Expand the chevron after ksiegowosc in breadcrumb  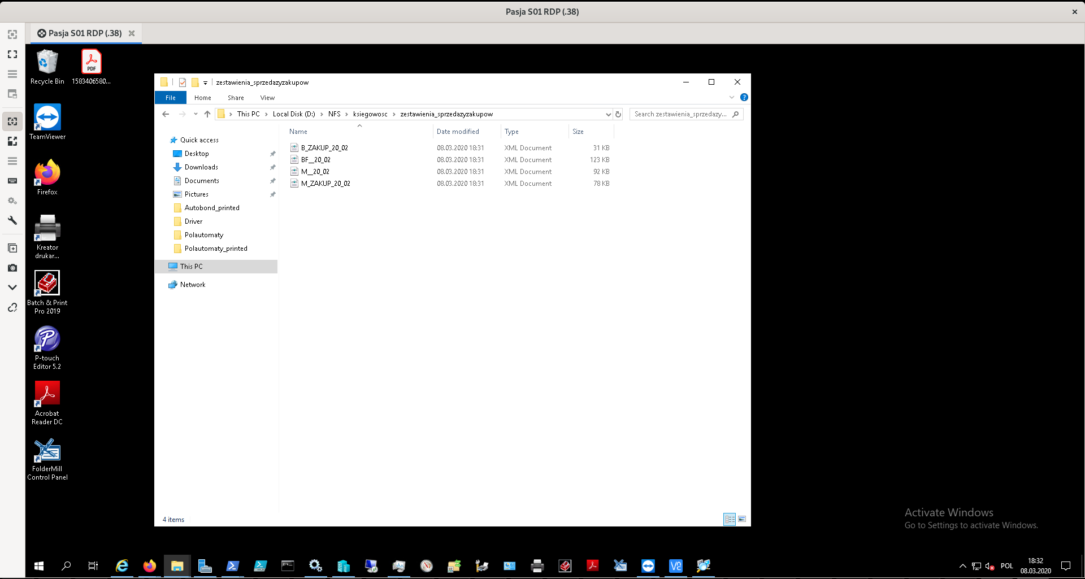pyautogui.click(x=394, y=114)
